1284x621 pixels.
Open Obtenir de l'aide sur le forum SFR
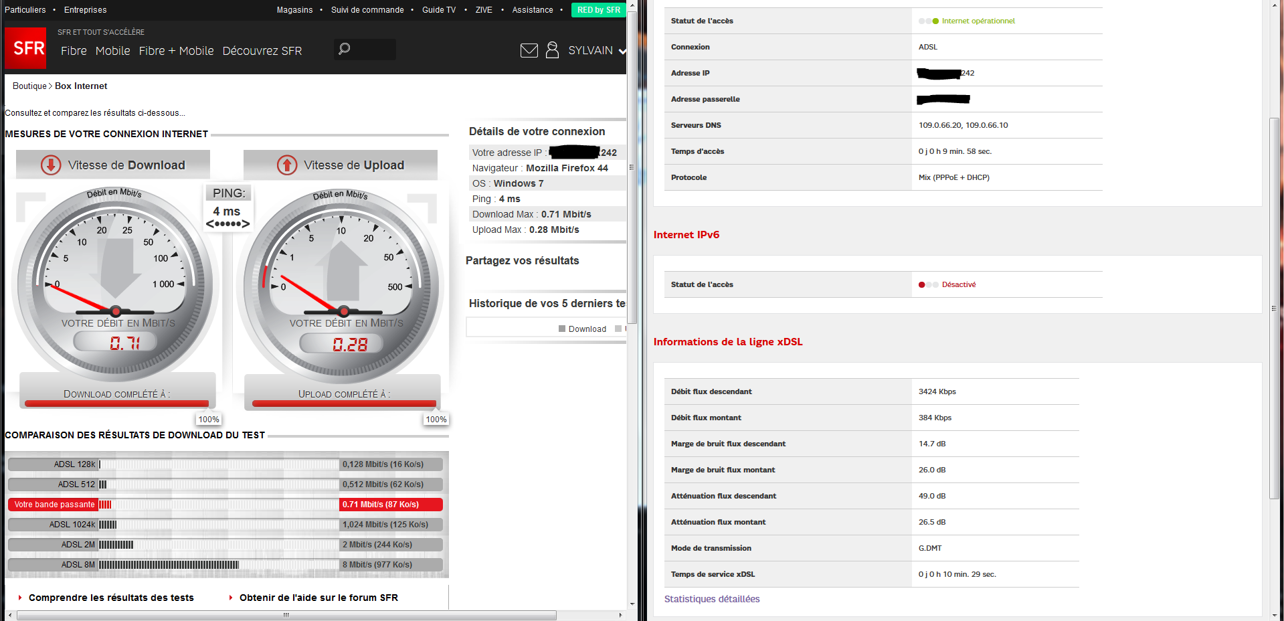click(x=318, y=598)
